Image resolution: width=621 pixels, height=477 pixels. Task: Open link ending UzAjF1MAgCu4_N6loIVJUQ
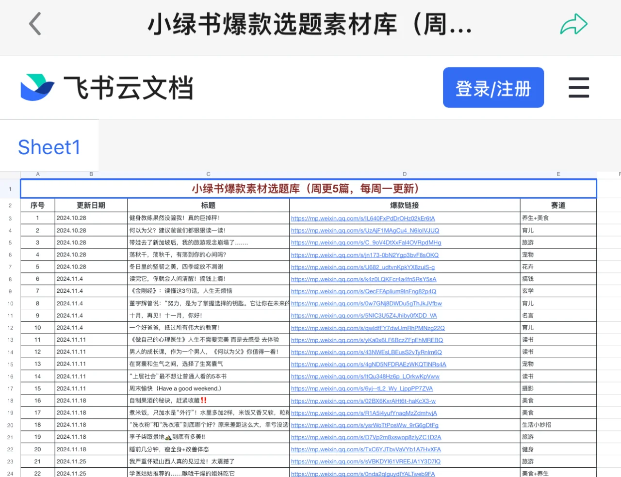point(365,231)
